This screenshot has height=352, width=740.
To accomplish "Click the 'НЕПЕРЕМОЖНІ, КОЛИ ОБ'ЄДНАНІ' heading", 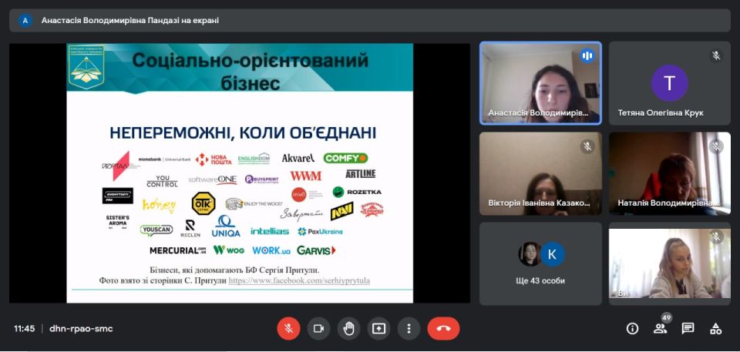I will [x=243, y=132].
